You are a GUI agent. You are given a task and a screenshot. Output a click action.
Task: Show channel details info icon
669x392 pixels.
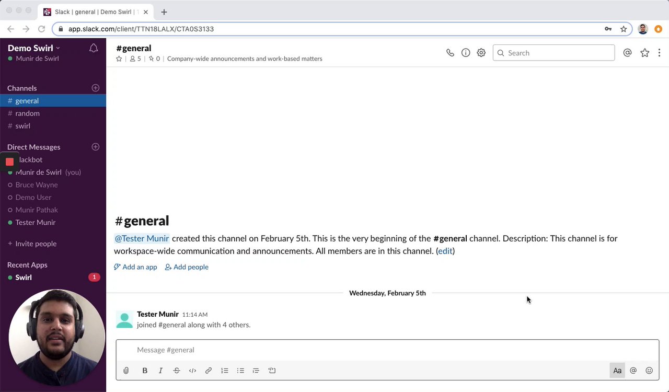tap(466, 53)
